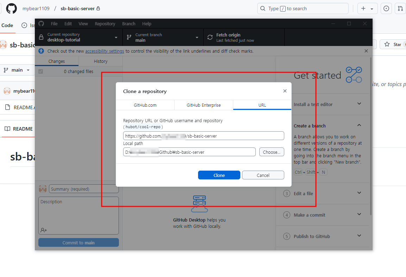Close the Clone a repository dialog

(285, 91)
